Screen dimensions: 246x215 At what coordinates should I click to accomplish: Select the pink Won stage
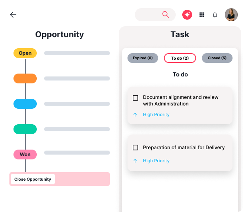click(x=25, y=155)
